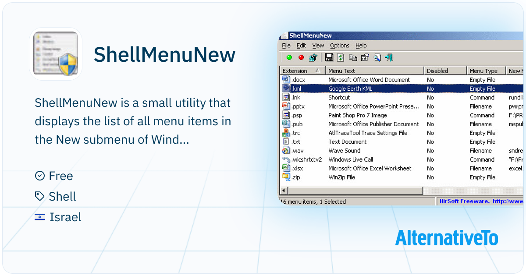526x276 pixels.
Task: Select 'Microsoft Office Publisher Document' entry
Action: coord(373,124)
